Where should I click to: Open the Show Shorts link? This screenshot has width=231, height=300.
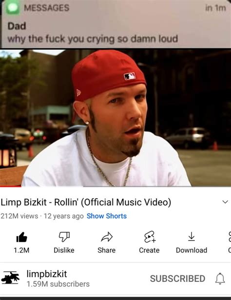[x=107, y=216]
